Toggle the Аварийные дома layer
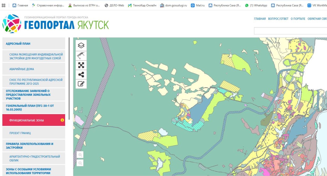327x176 pixels. (22, 69)
